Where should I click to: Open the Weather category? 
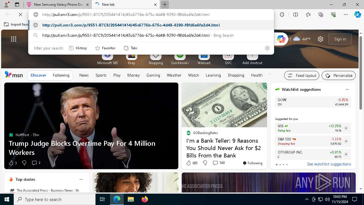point(174,75)
